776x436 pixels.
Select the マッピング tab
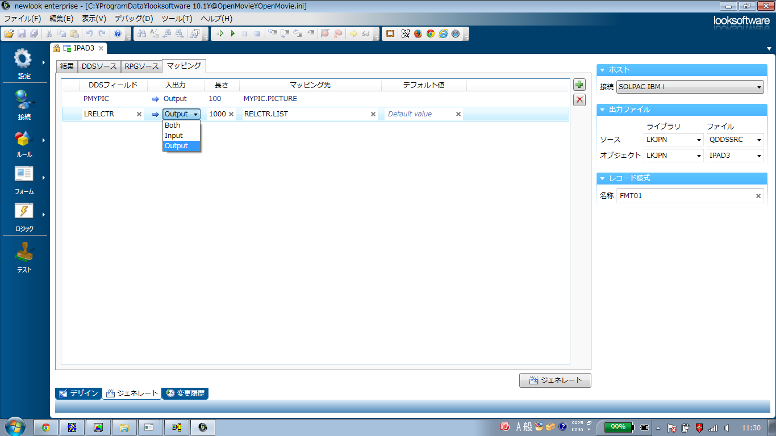[x=184, y=66]
